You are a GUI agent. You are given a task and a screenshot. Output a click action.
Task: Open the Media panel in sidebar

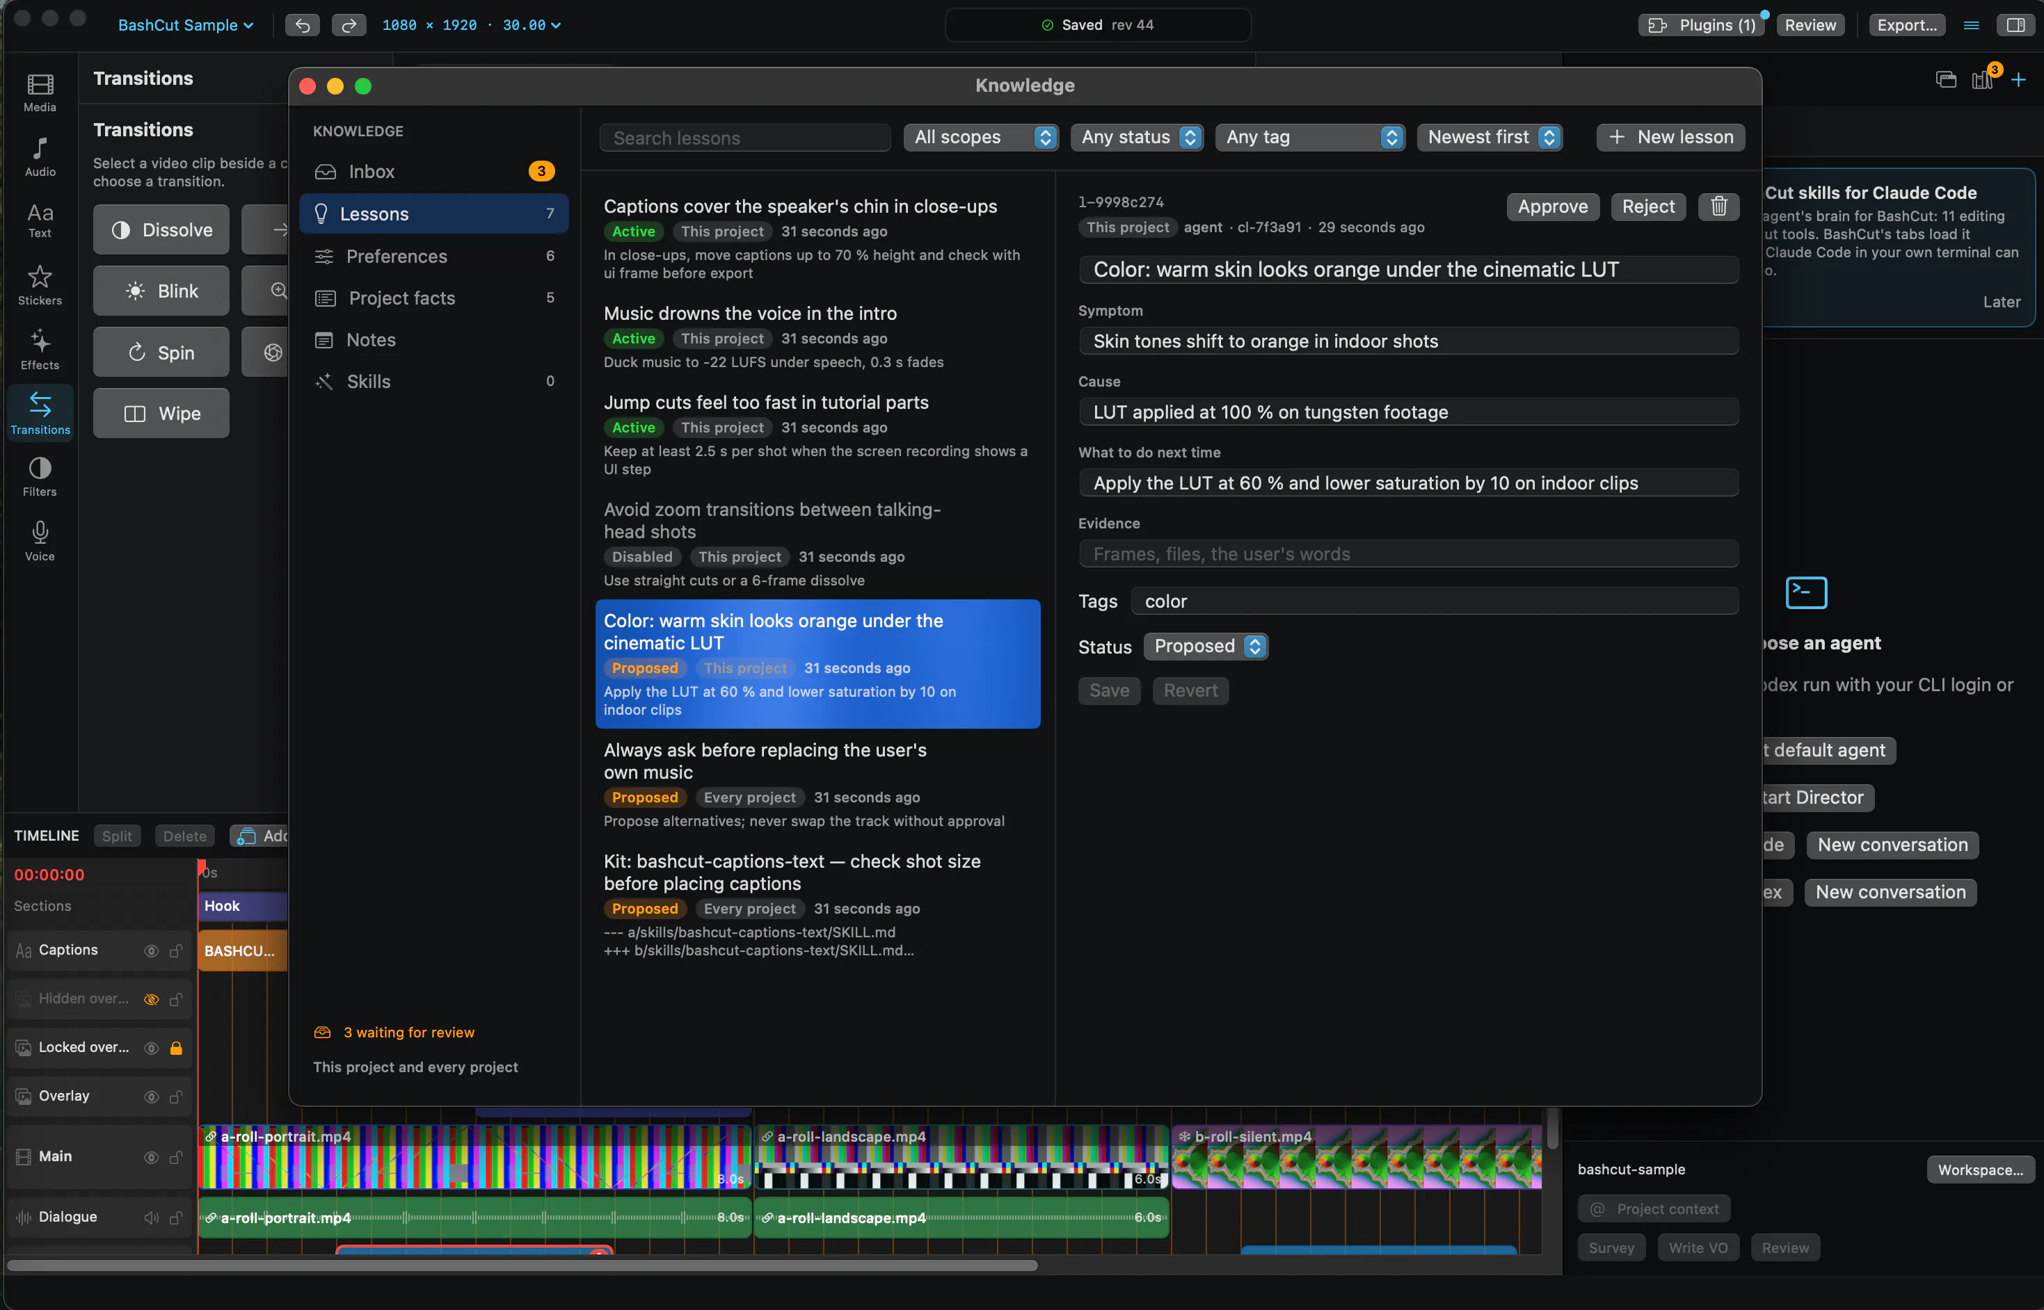[x=40, y=92]
